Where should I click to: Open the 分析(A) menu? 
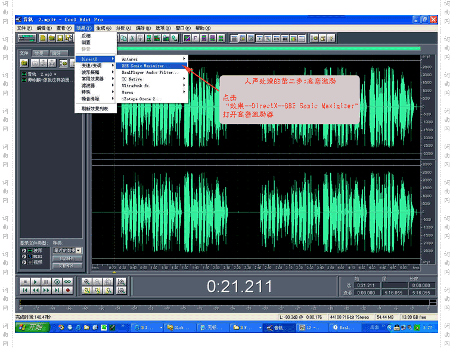123,28
